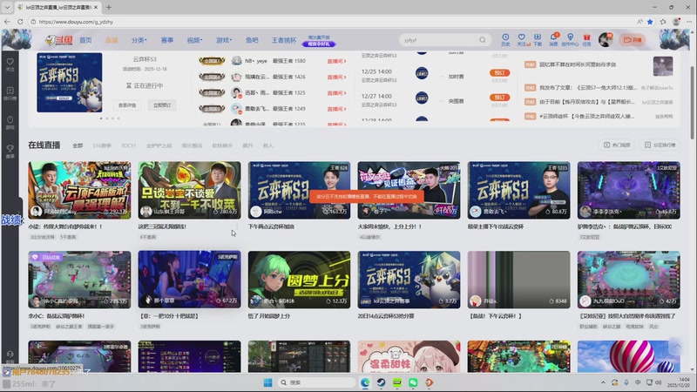Open the 任务 gift icon
Viewport: 697px width, 392px height.
586,39
